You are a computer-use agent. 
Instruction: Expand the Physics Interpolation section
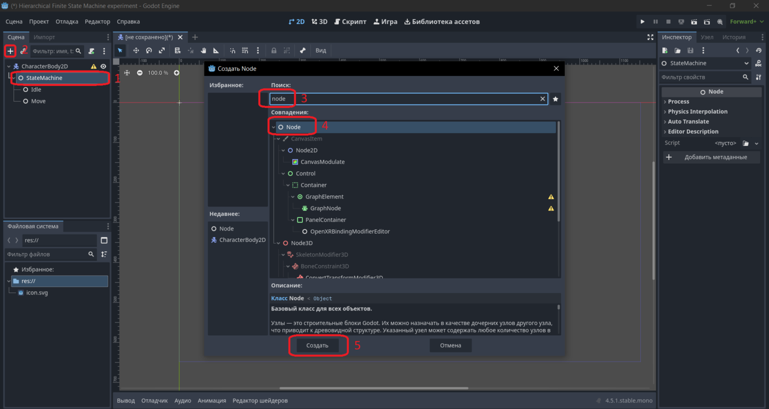[x=665, y=111]
